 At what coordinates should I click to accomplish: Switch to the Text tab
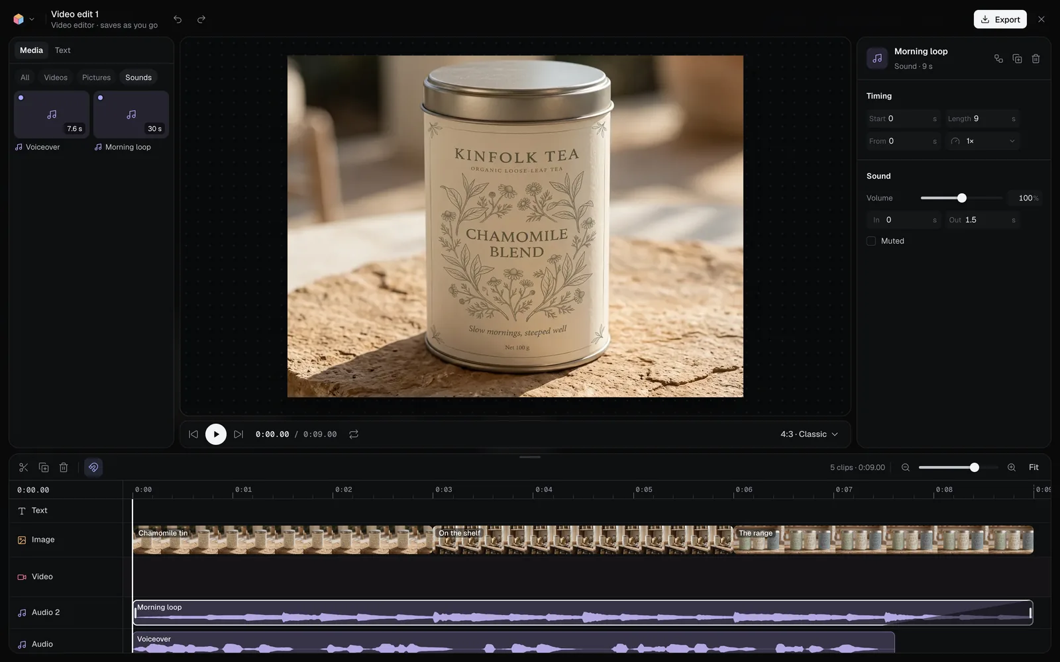click(62, 50)
